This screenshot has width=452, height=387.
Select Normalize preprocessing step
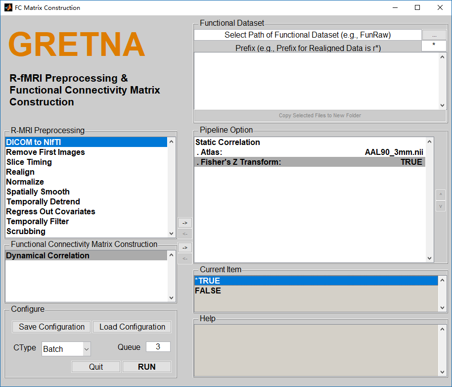click(x=86, y=182)
